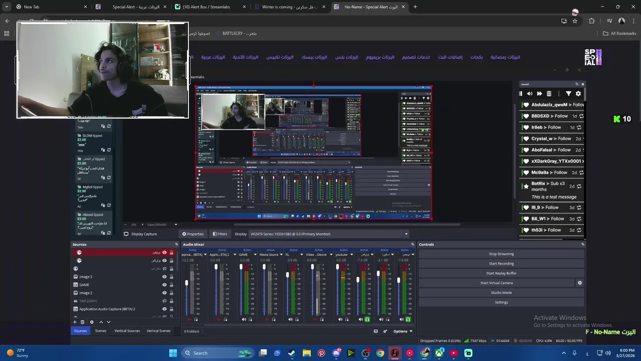The image size is (641, 361).
Task: Switch audio mixer layout icon
Action: [376, 331]
